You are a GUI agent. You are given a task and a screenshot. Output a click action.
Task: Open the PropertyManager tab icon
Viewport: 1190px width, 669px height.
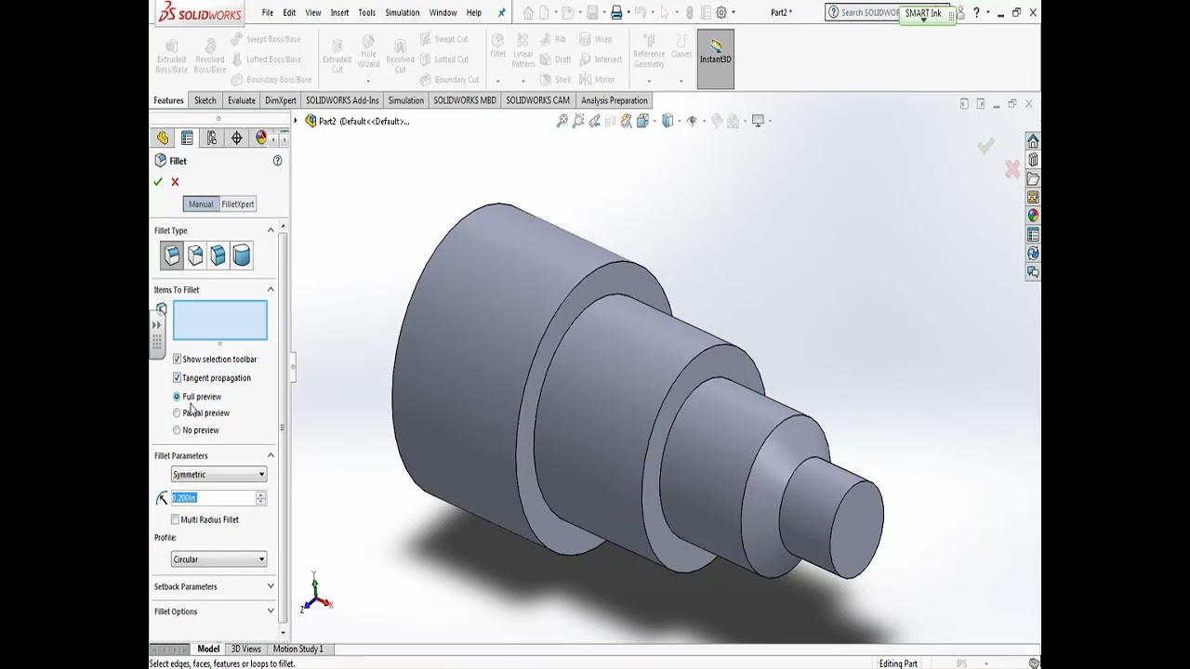pyautogui.click(x=187, y=138)
